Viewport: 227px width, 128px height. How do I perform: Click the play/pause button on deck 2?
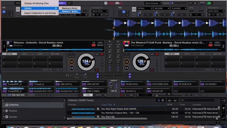126,68
